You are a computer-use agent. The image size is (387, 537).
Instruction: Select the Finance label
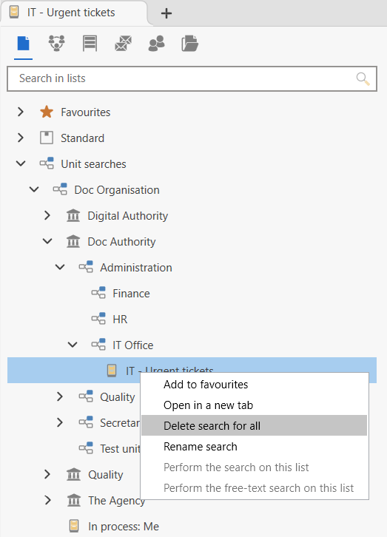(131, 294)
